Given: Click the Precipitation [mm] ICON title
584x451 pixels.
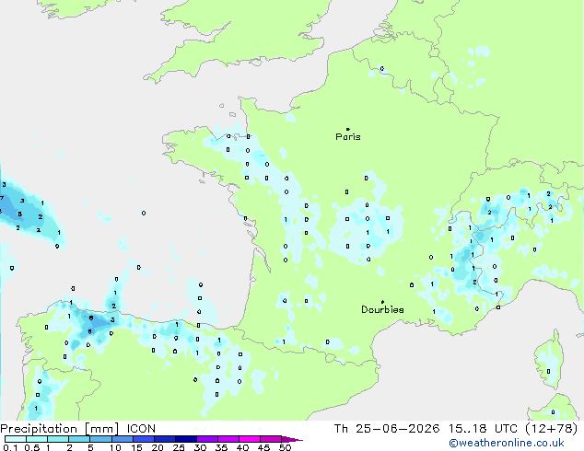Looking at the screenshot, I should 78,429.
